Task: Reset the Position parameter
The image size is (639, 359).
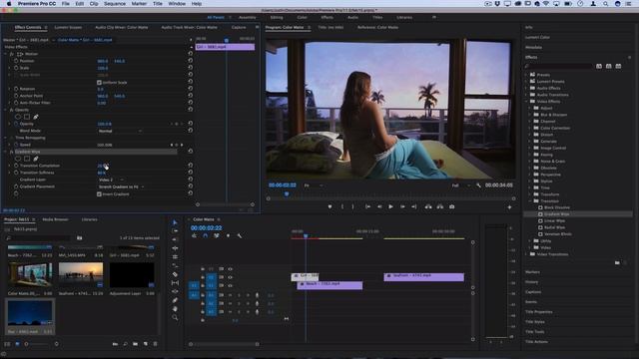Action: tap(191, 61)
